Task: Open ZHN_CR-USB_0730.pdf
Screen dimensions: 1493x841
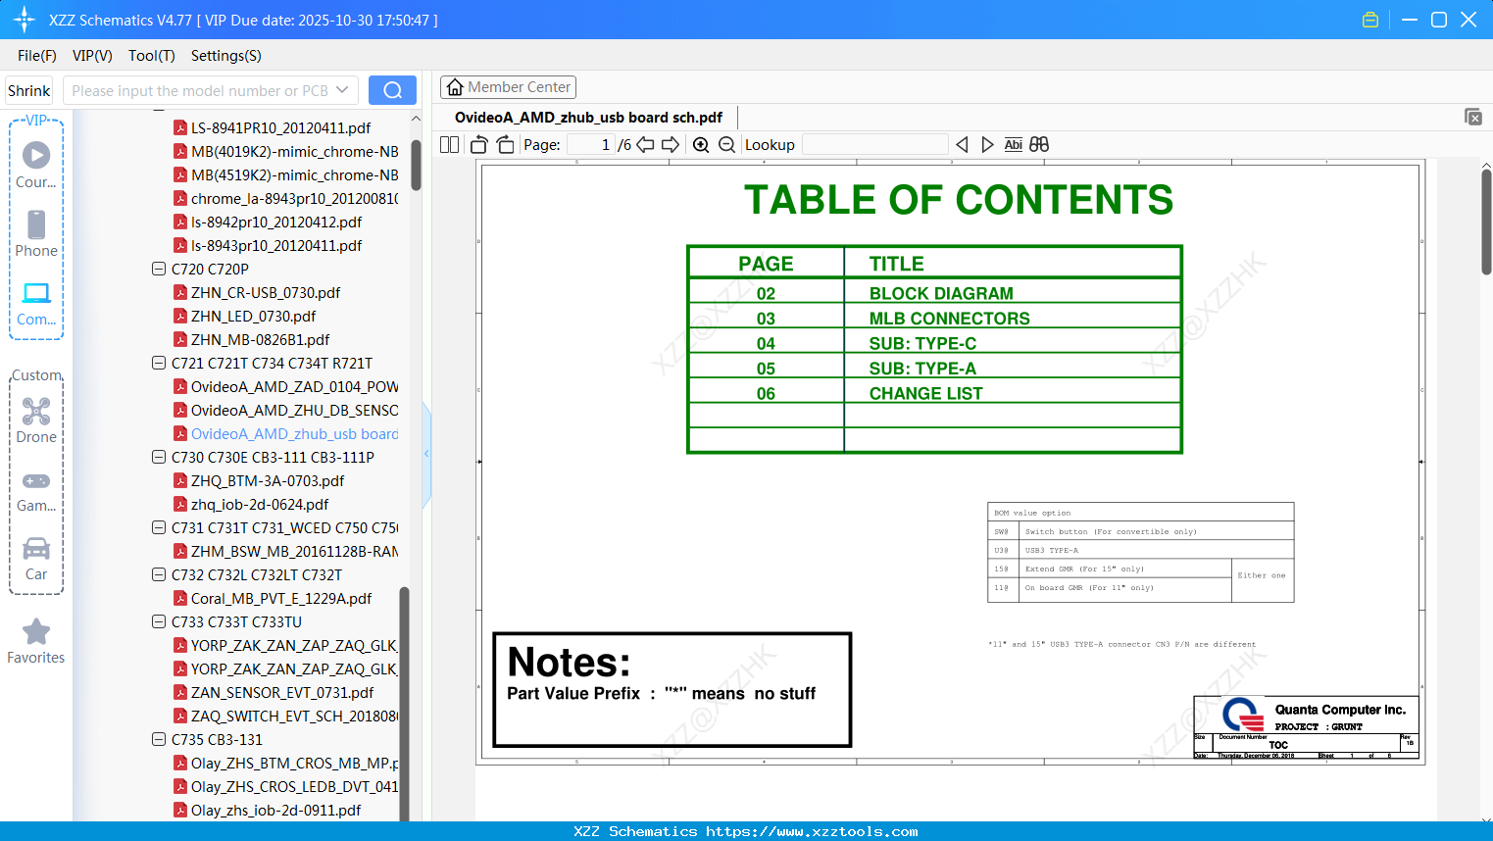Action: click(266, 292)
